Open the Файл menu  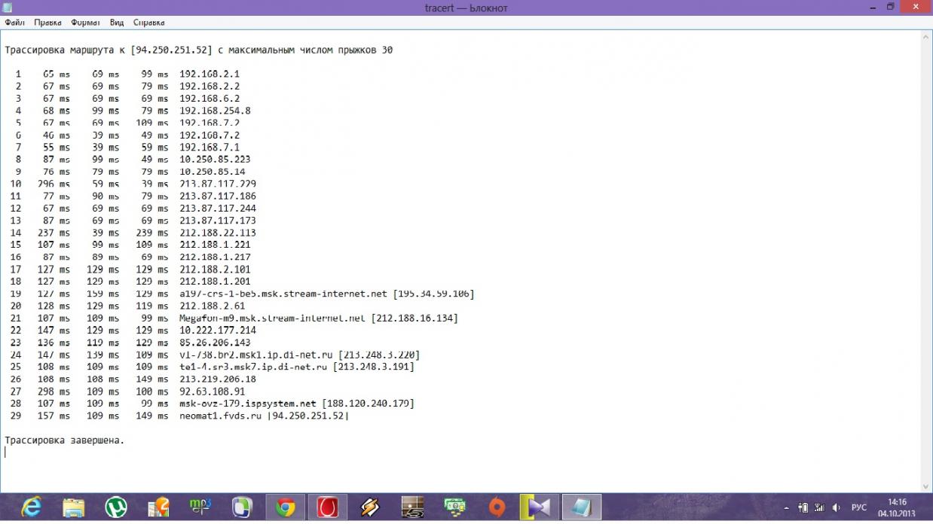pyautogui.click(x=14, y=23)
